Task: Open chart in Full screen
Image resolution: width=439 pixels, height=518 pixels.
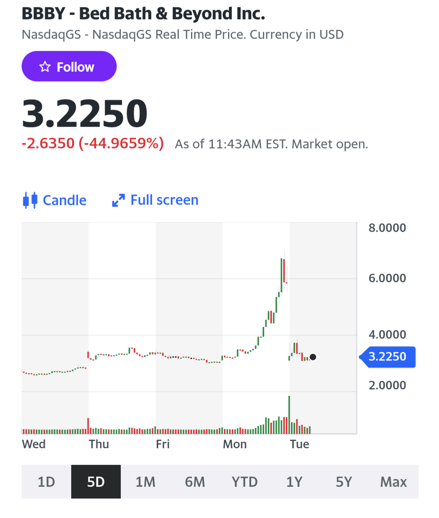Action: click(x=155, y=200)
